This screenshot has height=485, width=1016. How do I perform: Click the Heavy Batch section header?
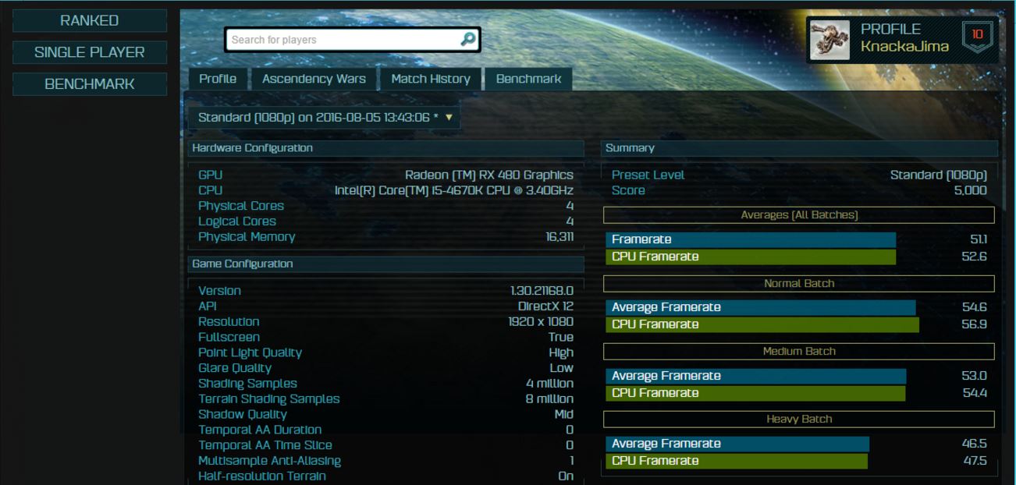pyautogui.click(x=799, y=419)
